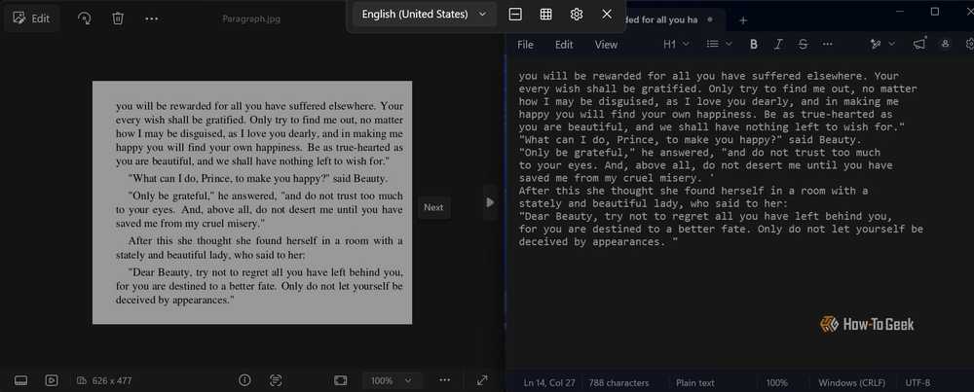Screen dimensions: 974x392
Task: Delete the photo with the trash icon
Action: 118,18
